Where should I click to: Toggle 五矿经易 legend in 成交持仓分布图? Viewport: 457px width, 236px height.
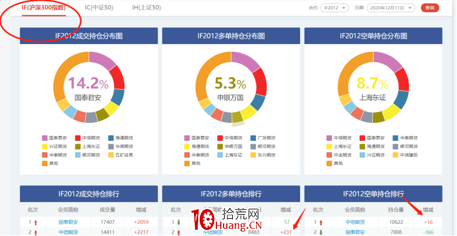tap(121, 155)
